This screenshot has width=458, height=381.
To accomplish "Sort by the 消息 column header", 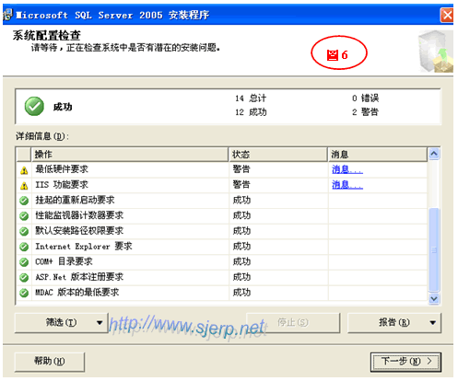I will 378,155.
